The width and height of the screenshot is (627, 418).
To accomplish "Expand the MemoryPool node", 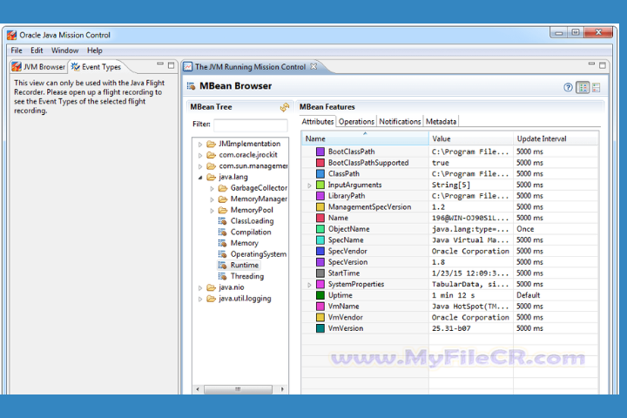I will 212,211.
